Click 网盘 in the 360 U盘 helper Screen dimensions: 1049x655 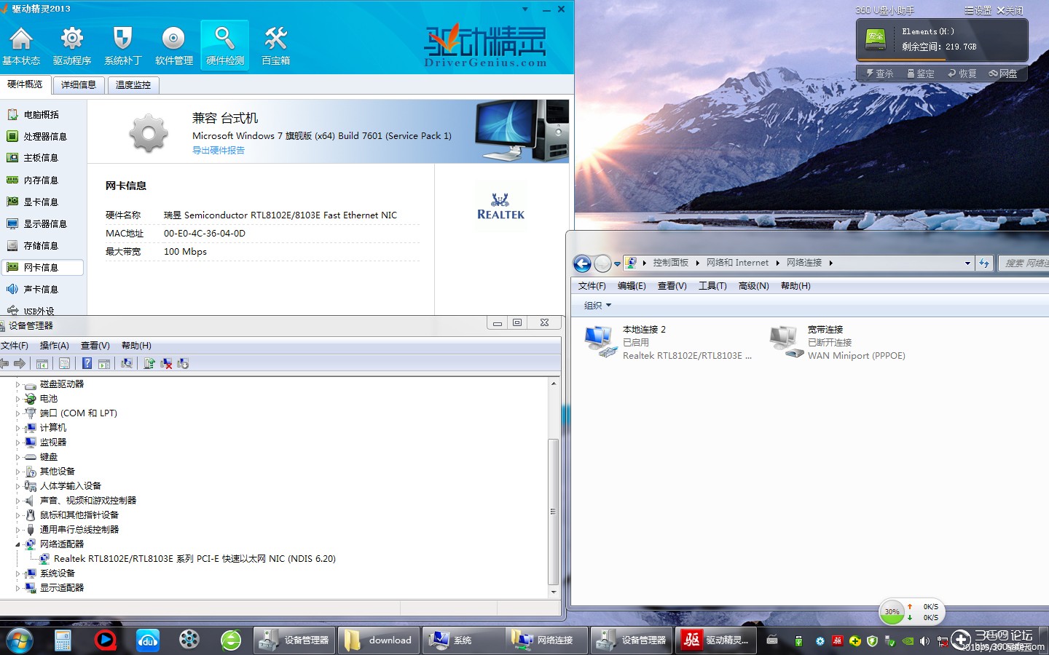tap(1003, 74)
